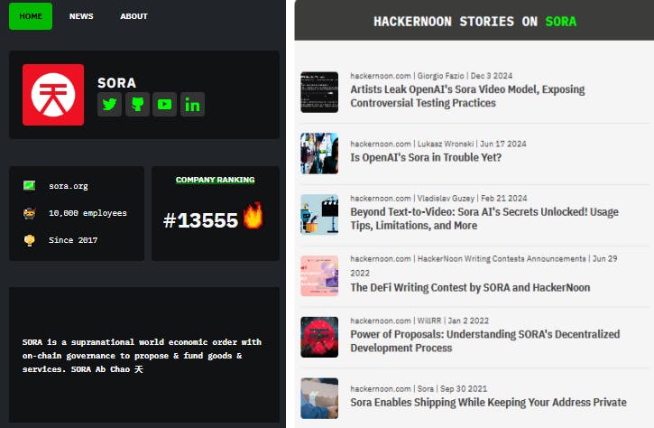The width and height of the screenshot is (654, 428).
Task: Open SORA's LinkedIn page icon
Action: click(x=192, y=105)
